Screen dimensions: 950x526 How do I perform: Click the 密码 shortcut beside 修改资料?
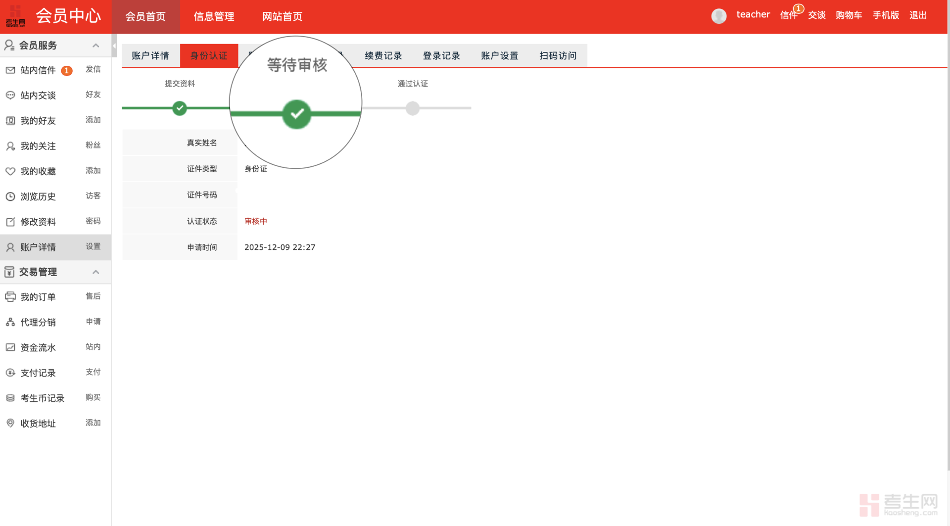click(93, 221)
